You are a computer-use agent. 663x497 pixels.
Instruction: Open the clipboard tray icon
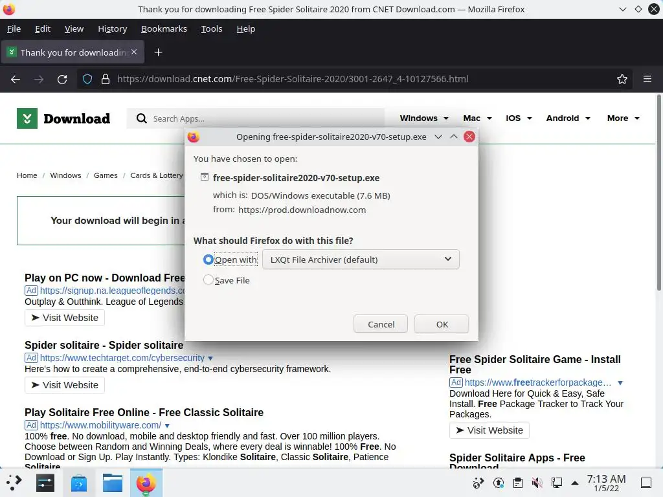point(517,483)
